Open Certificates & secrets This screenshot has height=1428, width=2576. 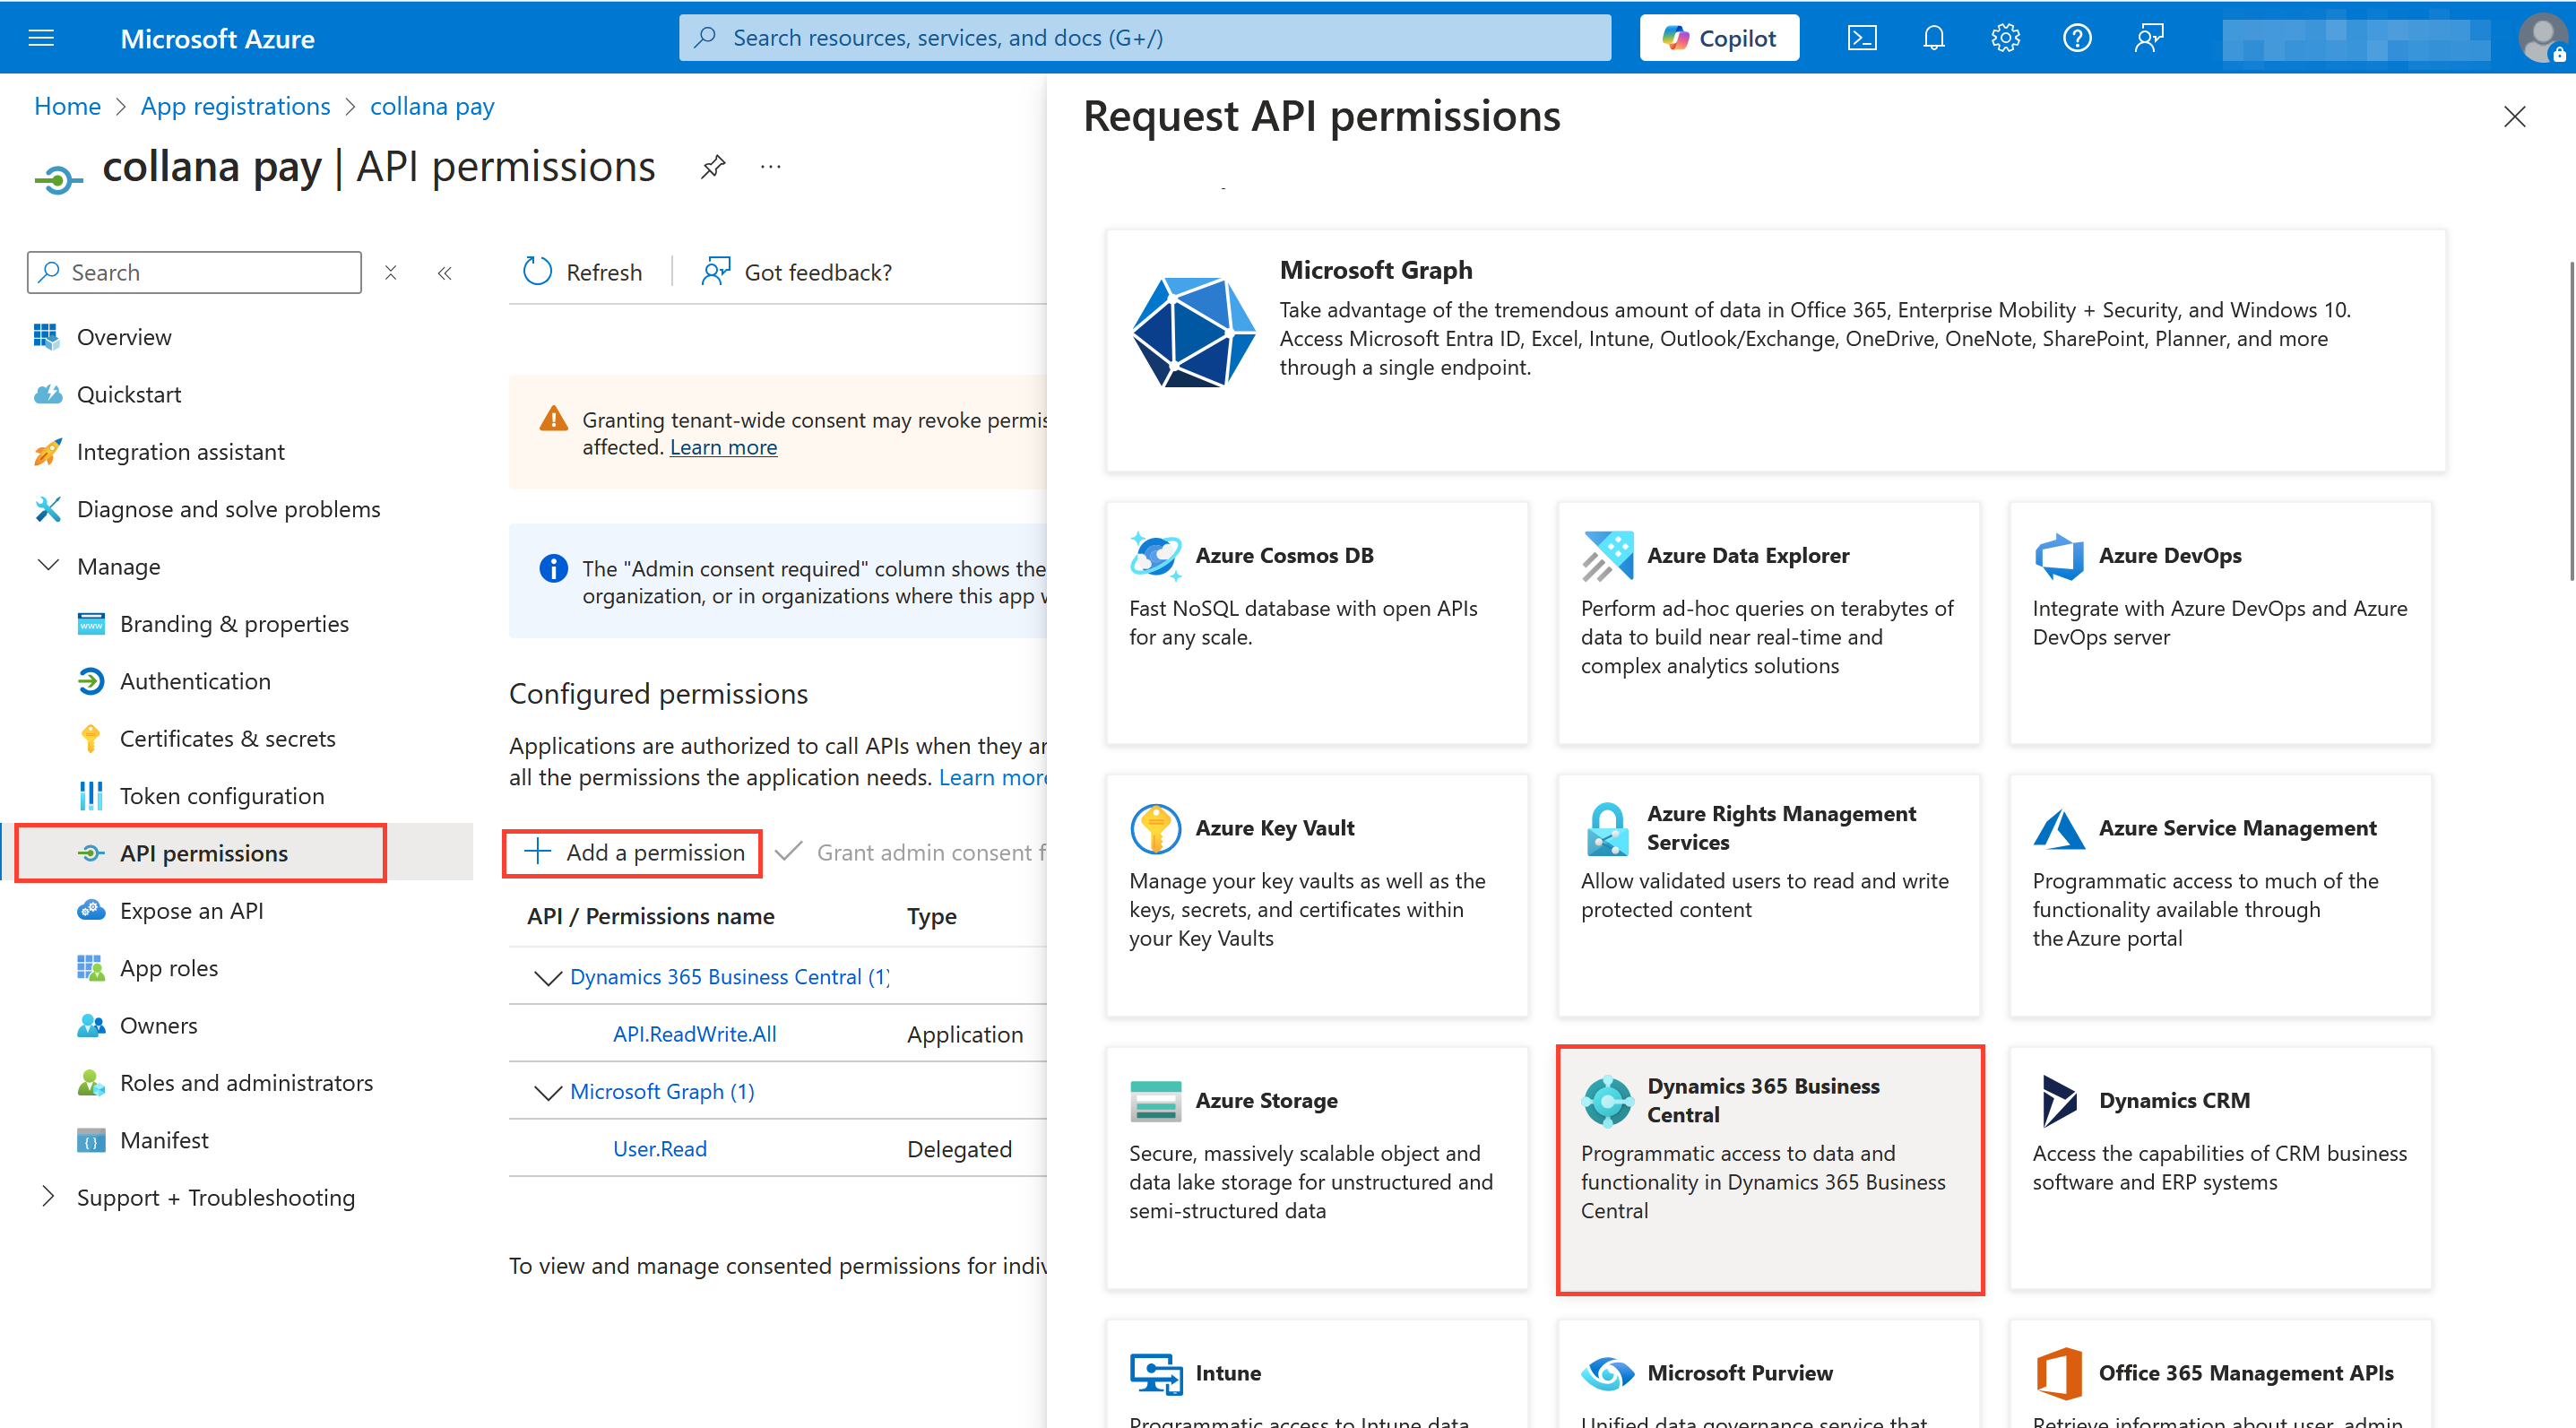pyautogui.click(x=227, y=738)
